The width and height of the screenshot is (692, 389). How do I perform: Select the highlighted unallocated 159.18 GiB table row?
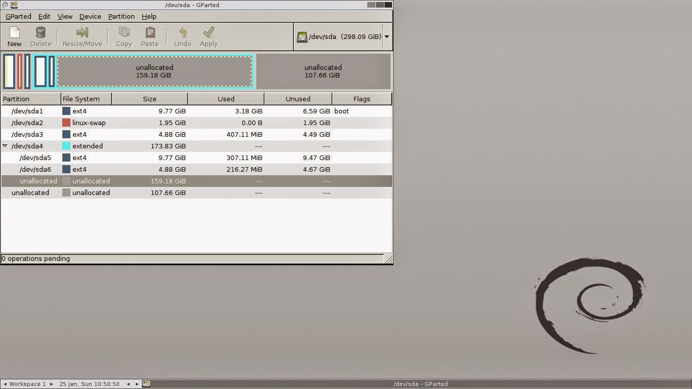point(197,181)
